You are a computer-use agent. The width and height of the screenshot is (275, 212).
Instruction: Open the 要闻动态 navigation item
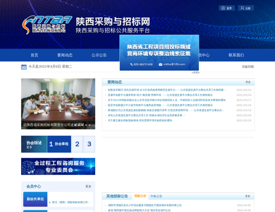[x=65, y=55]
